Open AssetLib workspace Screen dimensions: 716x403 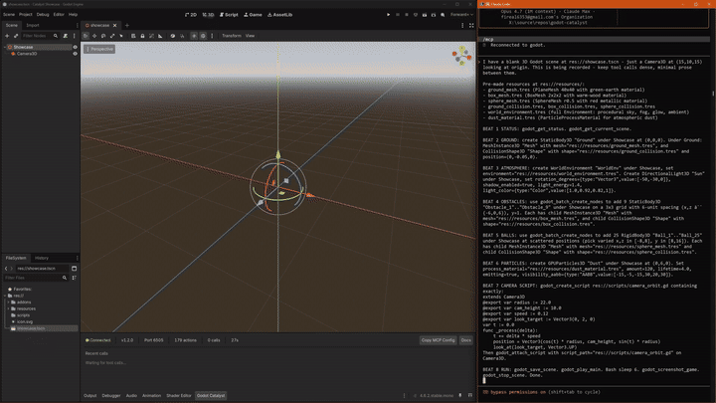pyautogui.click(x=279, y=15)
